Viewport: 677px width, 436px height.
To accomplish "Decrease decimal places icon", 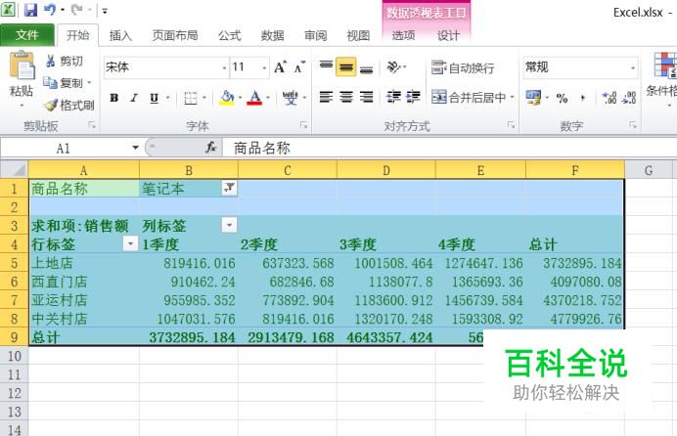I will 629,98.
